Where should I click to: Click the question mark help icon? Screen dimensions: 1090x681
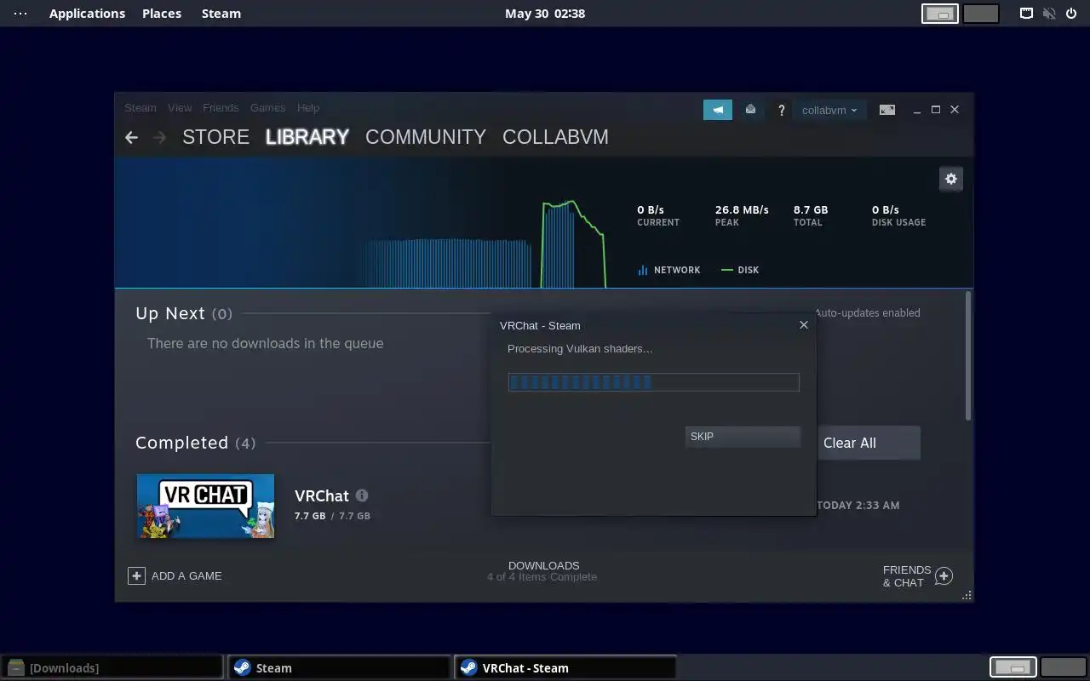click(x=781, y=110)
